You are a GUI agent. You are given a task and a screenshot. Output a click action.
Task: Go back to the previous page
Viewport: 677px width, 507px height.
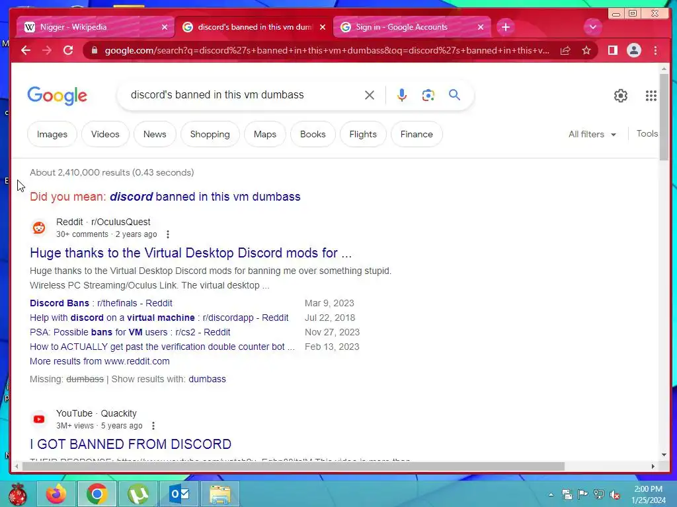pyautogui.click(x=26, y=50)
